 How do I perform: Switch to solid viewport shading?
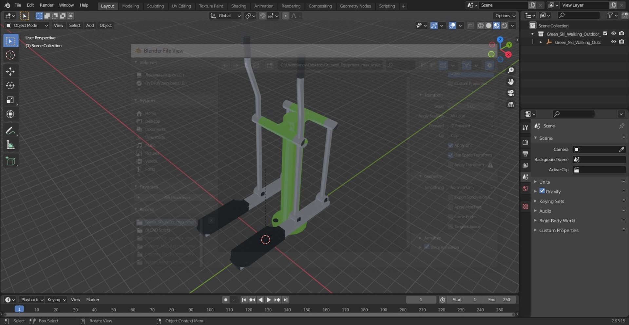pos(488,26)
